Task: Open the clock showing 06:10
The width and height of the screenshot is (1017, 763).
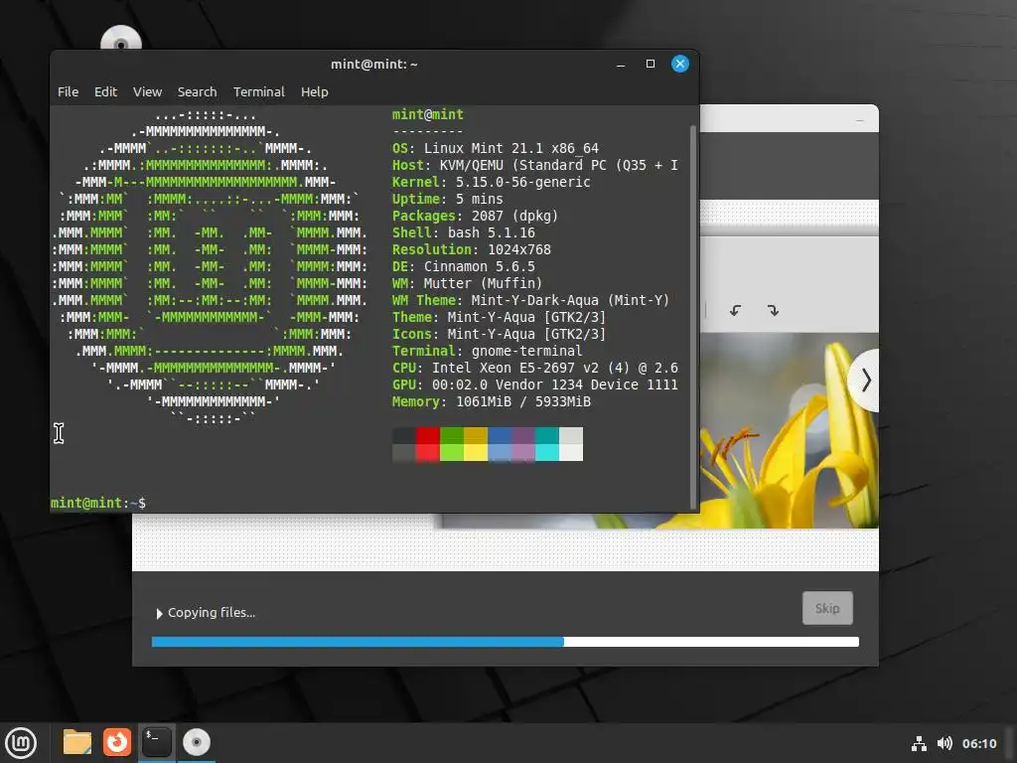Action: [978, 743]
